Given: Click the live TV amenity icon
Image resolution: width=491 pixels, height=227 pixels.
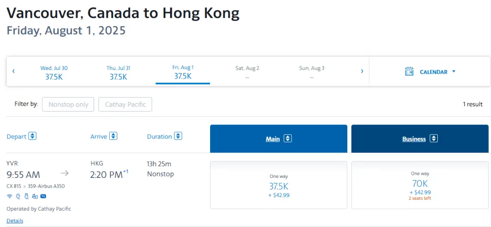Looking at the screenshot, I should [x=43, y=196].
